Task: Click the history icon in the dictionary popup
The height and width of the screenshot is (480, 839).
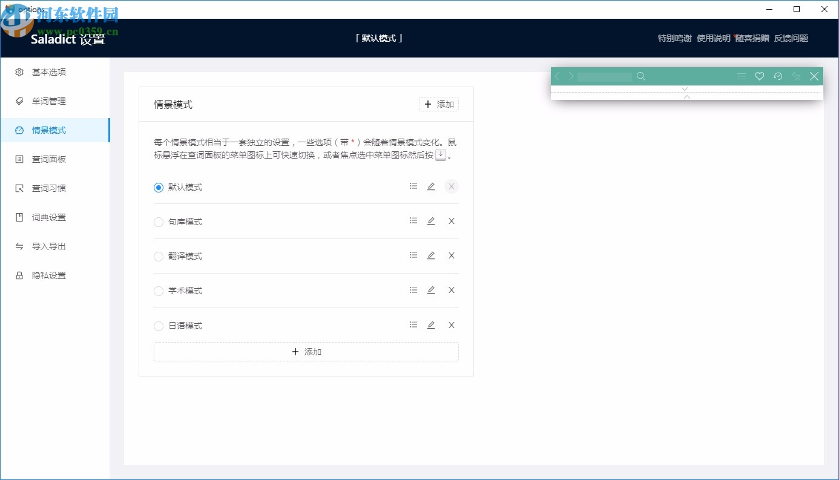Action: point(778,76)
